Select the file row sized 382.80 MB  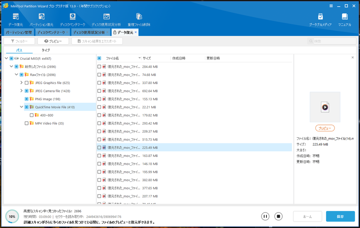[194, 180]
